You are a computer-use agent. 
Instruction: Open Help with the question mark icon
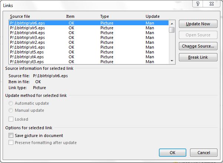pyautogui.click(x=198, y=4)
